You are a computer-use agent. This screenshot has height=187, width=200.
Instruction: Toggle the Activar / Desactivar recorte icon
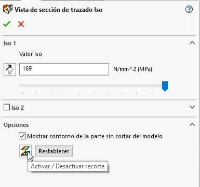pyautogui.click(x=25, y=151)
